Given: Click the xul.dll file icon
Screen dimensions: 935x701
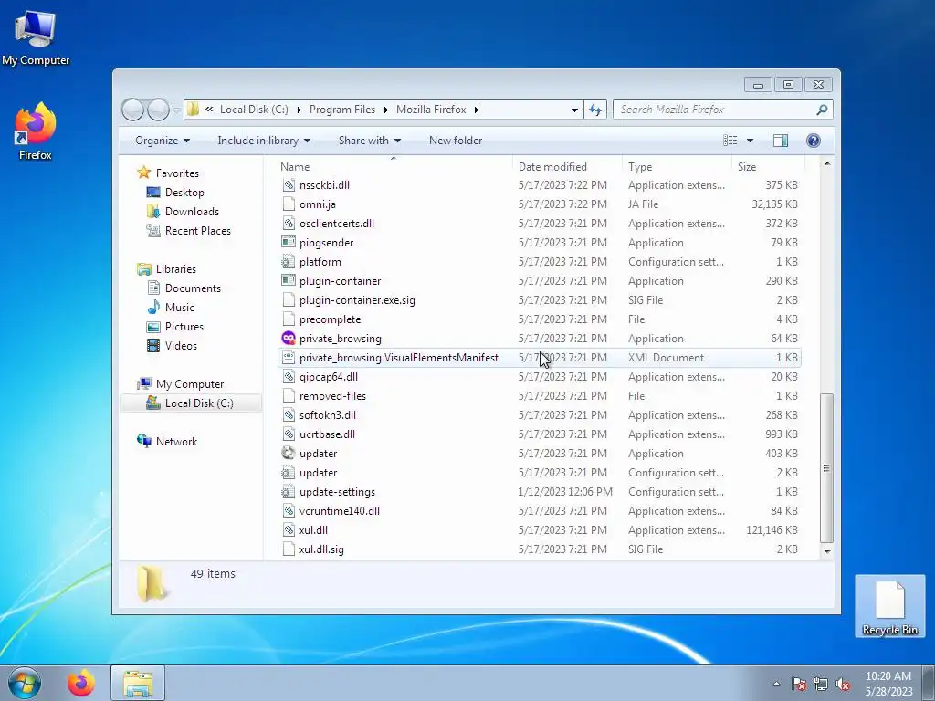Looking at the screenshot, I should (x=289, y=530).
